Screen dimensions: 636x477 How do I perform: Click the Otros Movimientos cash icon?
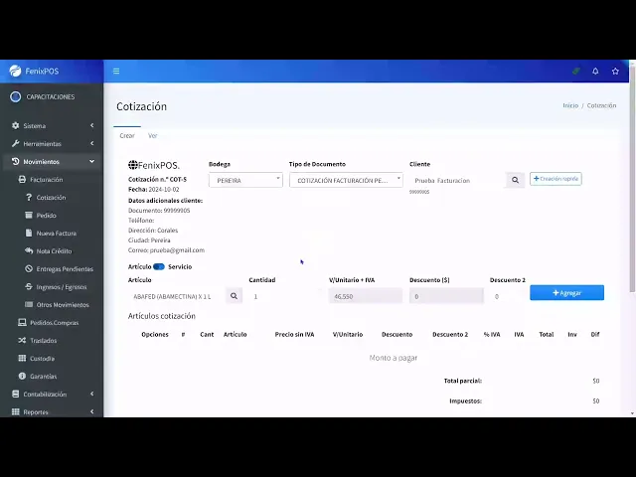[x=29, y=304]
